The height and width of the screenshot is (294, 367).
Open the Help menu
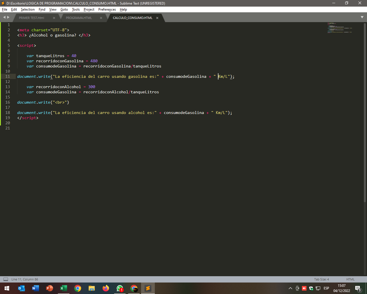[123, 9]
